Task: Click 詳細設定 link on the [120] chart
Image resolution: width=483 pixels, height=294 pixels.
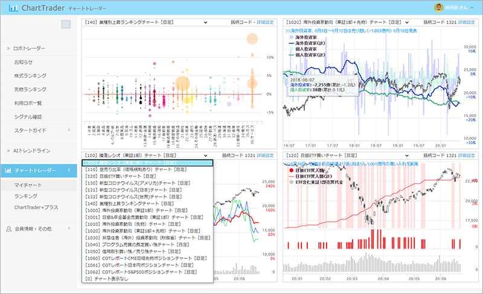Action: pos(467,155)
